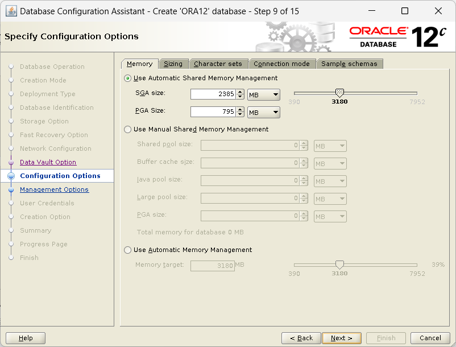Click the Java pool size field

(250, 181)
